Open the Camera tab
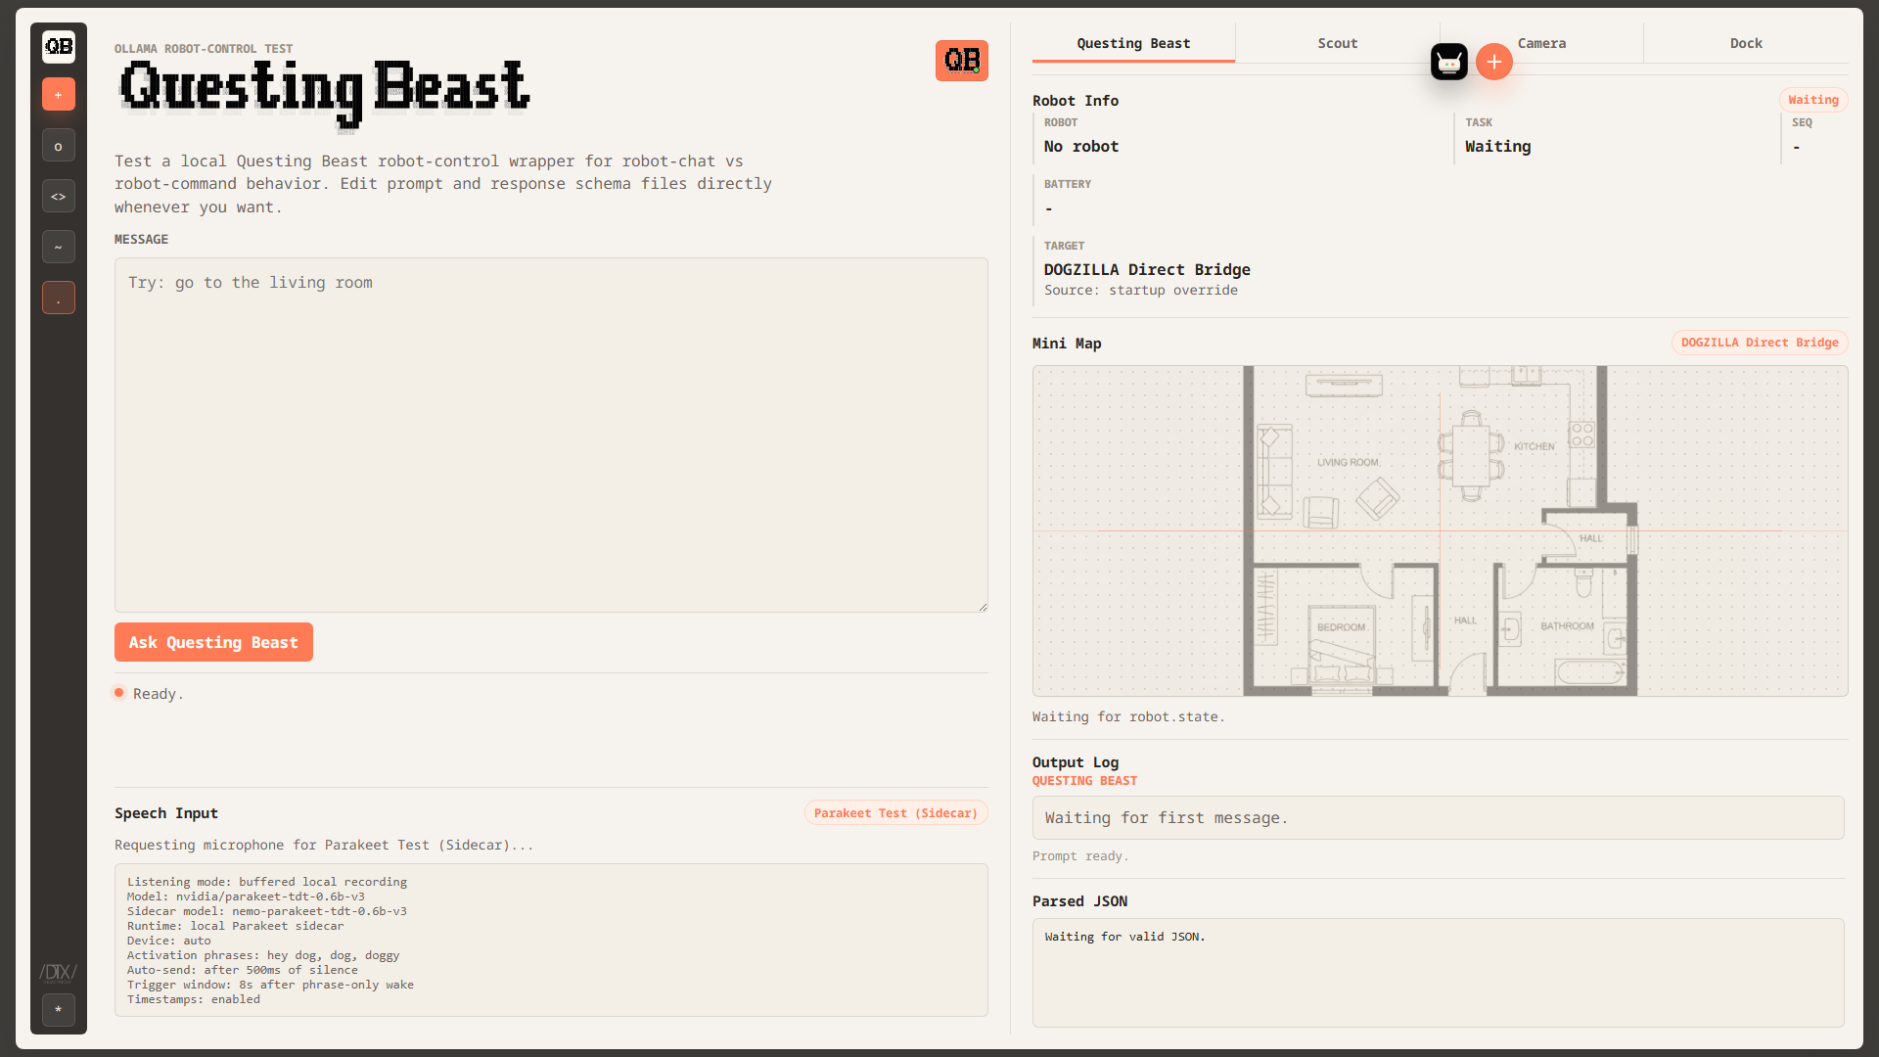The height and width of the screenshot is (1057, 1879). click(1541, 43)
